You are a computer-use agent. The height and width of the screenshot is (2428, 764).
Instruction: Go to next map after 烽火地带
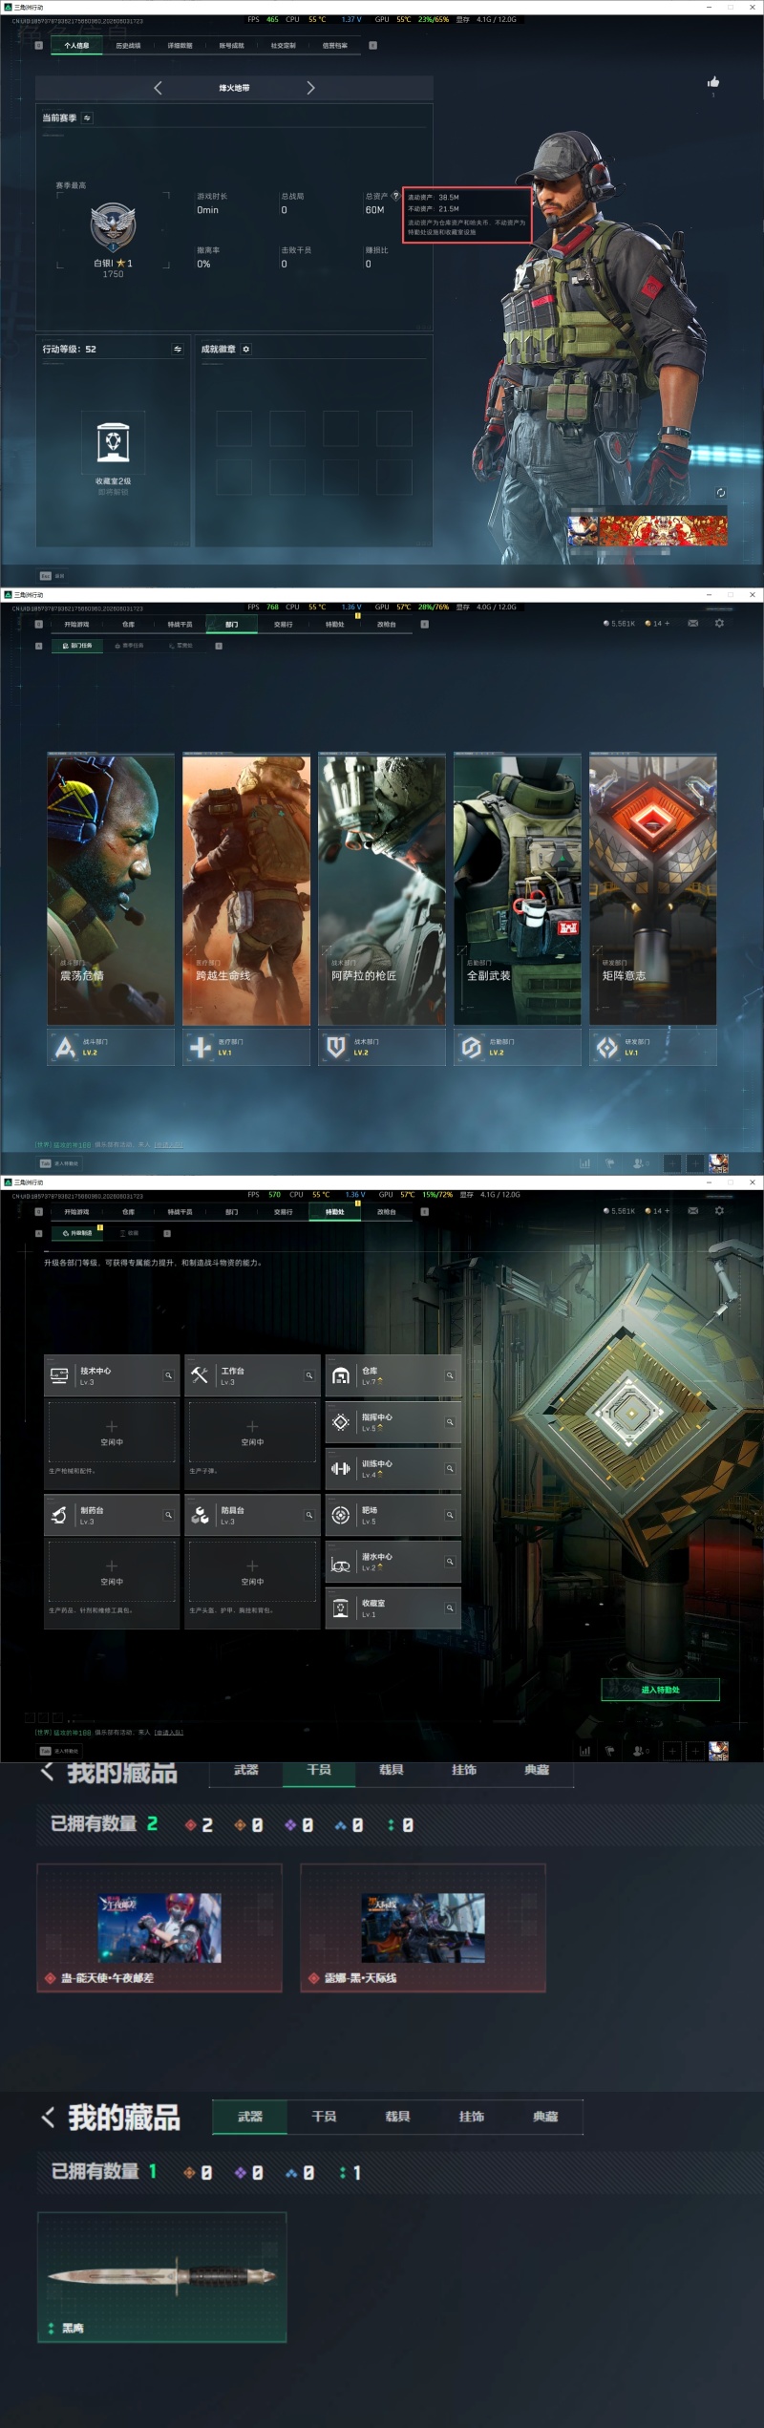tap(310, 88)
